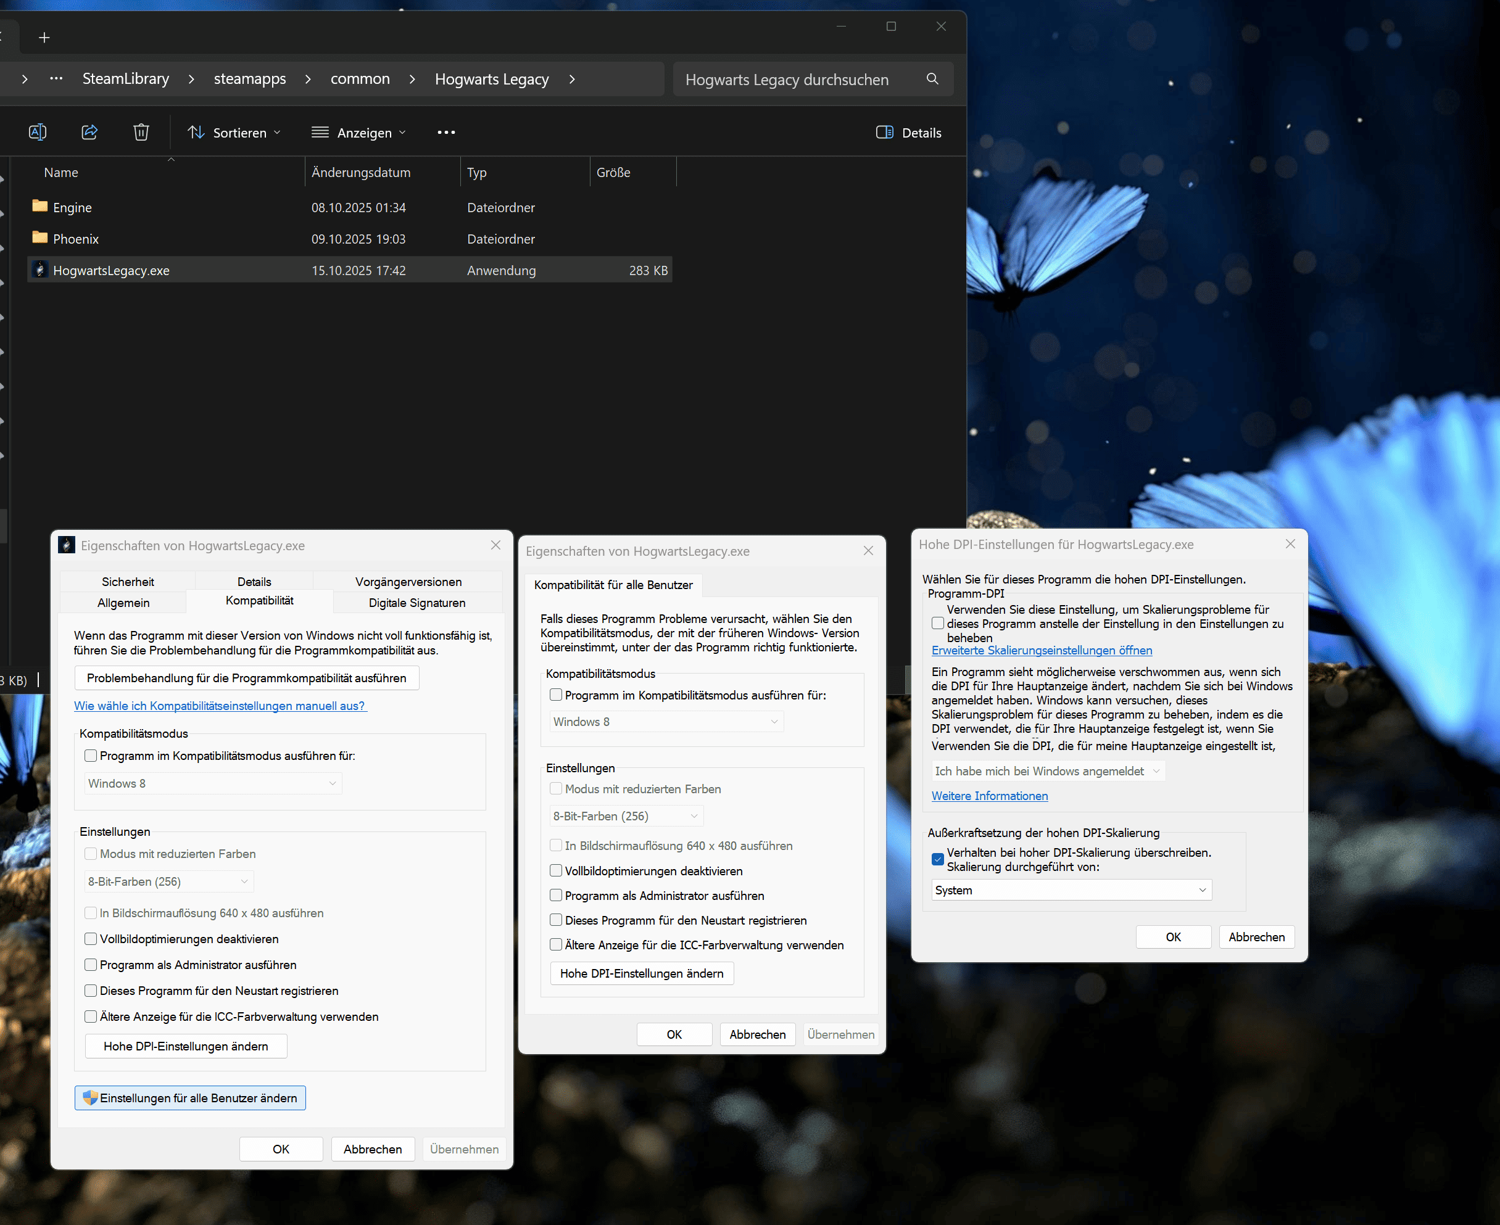The height and width of the screenshot is (1225, 1500).
Task: Click the Share icon in the toolbar
Action: pyautogui.click(x=89, y=132)
